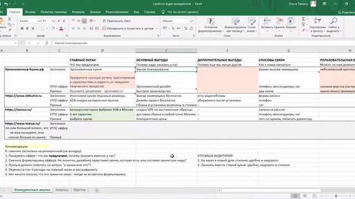Open Сортировка и фильтр dropdown

point(317,25)
